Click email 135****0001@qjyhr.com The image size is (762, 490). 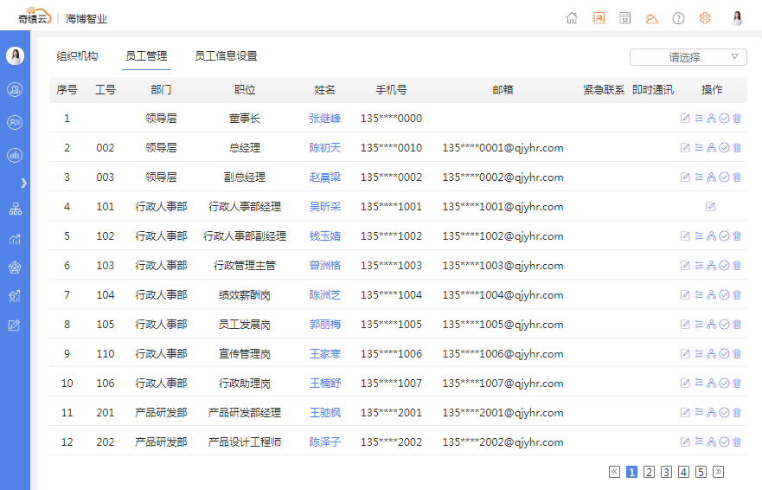coord(503,148)
